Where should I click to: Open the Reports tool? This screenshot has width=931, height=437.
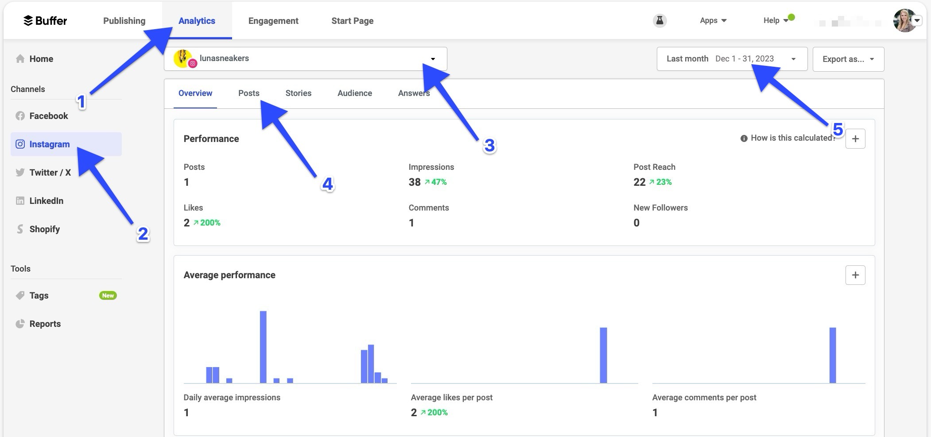pos(45,323)
